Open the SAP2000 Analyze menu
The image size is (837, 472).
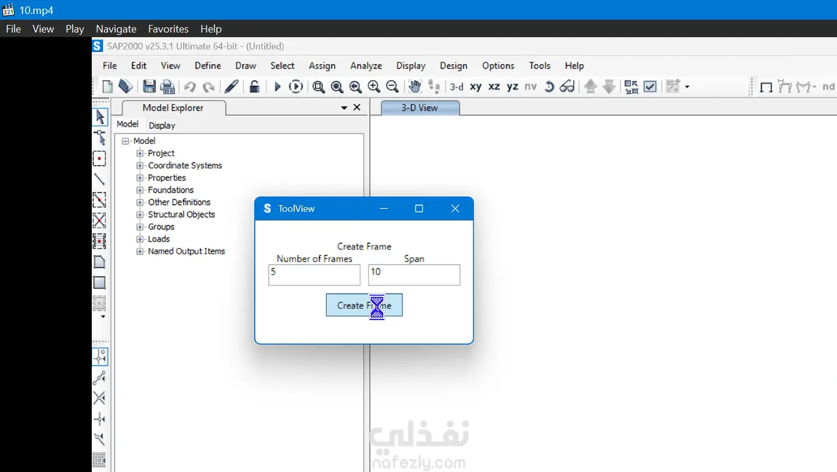[x=366, y=66]
